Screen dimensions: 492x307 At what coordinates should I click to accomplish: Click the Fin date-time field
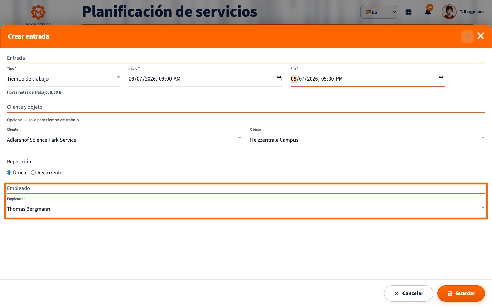click(368, 79)
